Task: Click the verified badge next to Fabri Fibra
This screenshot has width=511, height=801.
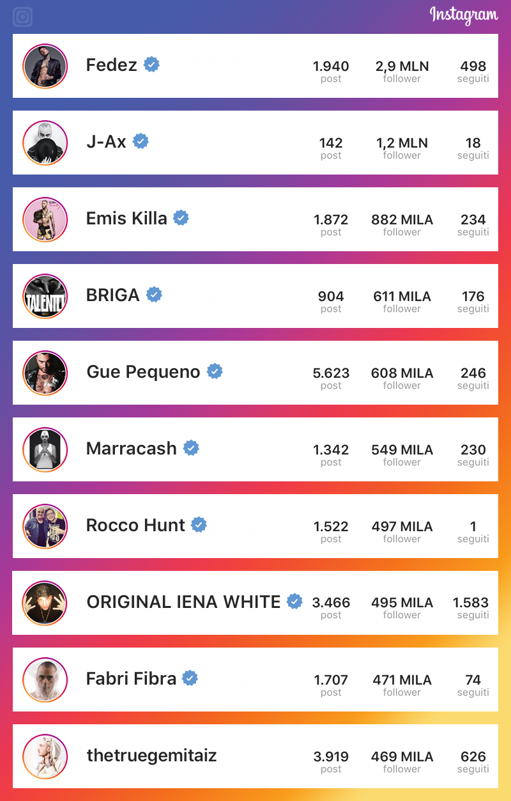Action: (190, 678)
